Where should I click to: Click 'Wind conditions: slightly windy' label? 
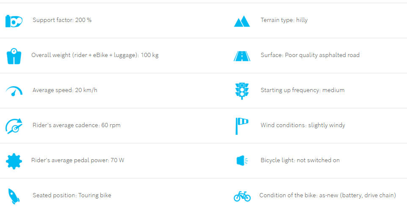click(303, 125)
